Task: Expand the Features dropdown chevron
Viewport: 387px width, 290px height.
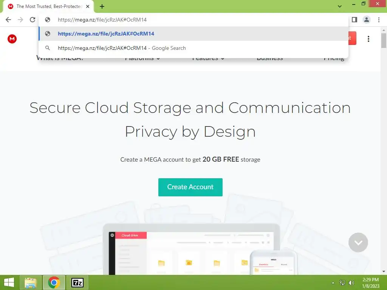Action: pyautogui.click(x=223, y=59)
